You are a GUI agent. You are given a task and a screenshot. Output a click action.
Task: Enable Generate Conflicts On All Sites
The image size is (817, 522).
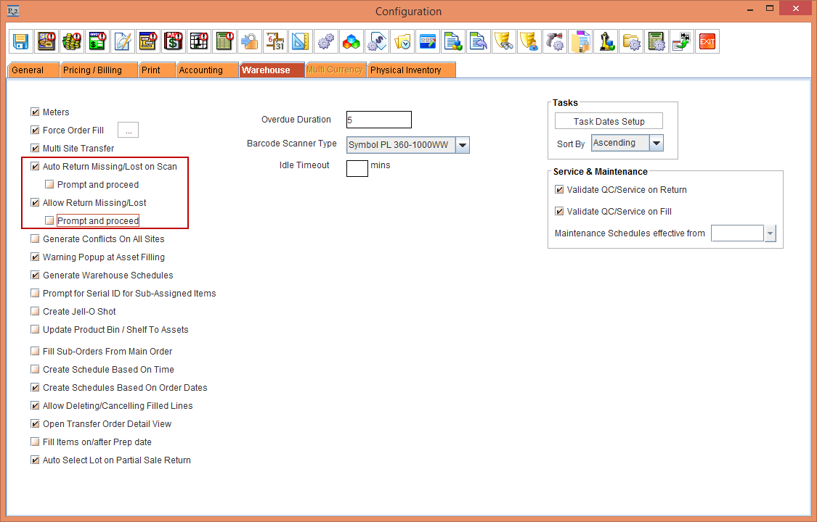tap(35, 239)
